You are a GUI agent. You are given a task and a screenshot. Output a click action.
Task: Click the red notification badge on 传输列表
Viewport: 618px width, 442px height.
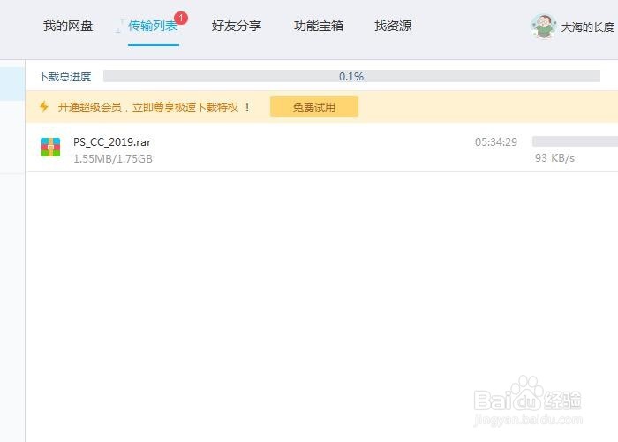point(181,18)
